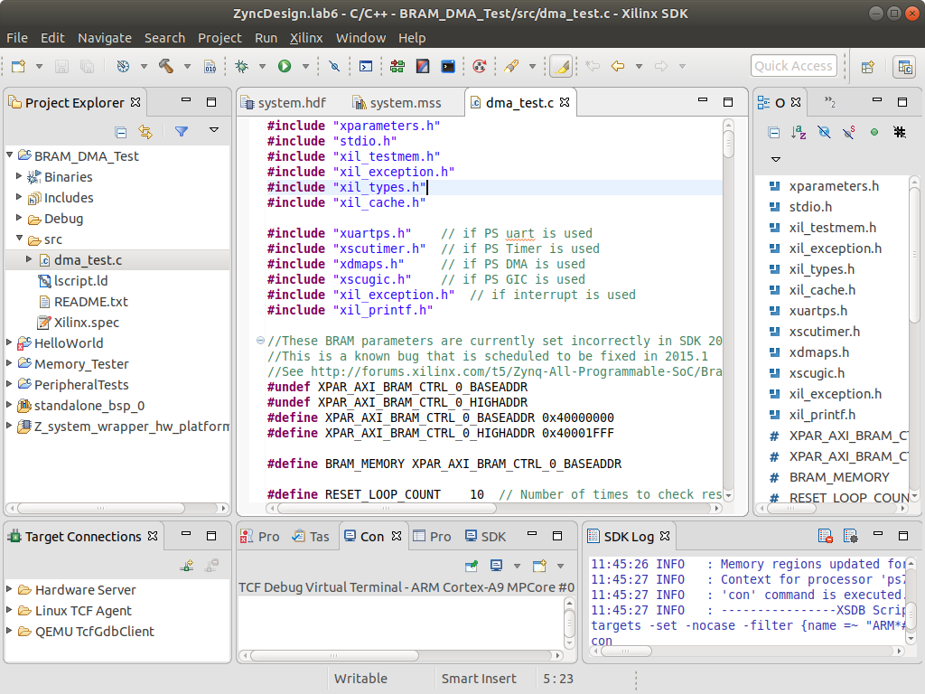Open the Build hammer dropdown arrow
The image size is (925, 694).
[x=187, y=66]
